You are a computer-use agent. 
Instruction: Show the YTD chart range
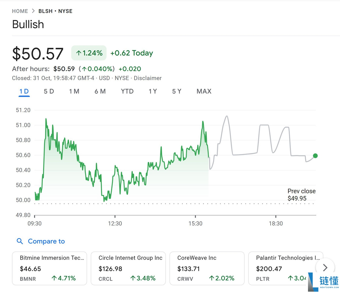pyautogui.click(x=127, y=91)
